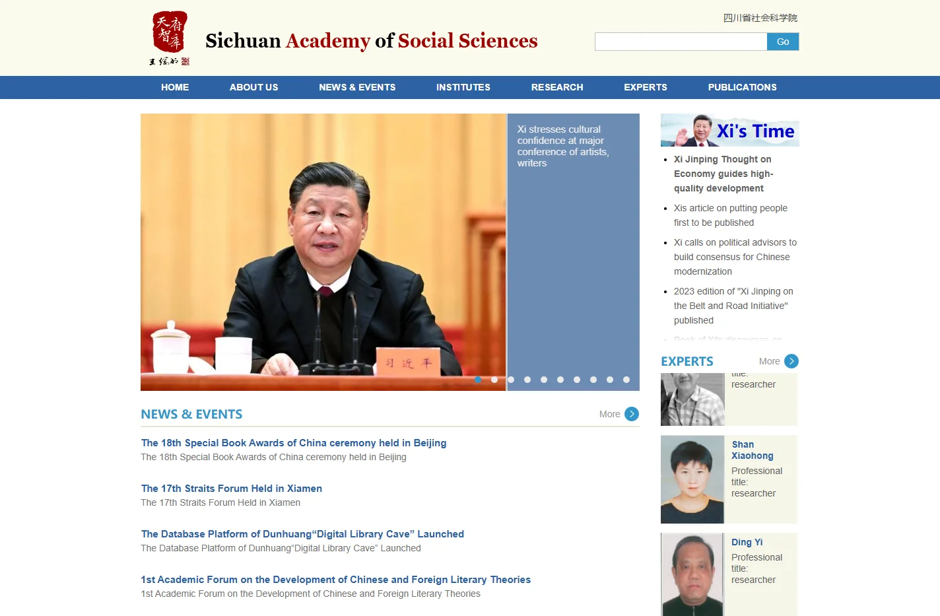Select the third carousel slide dot
940x616 pixels.
[x=511, y=380]
